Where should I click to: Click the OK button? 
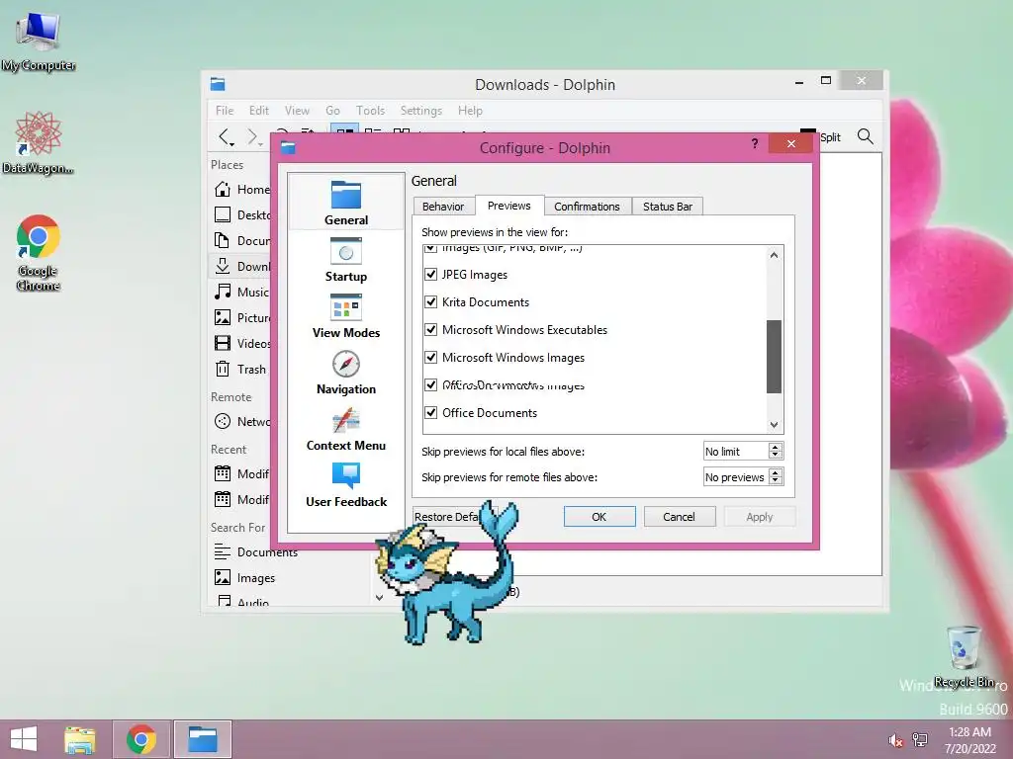tap(599, 516)
